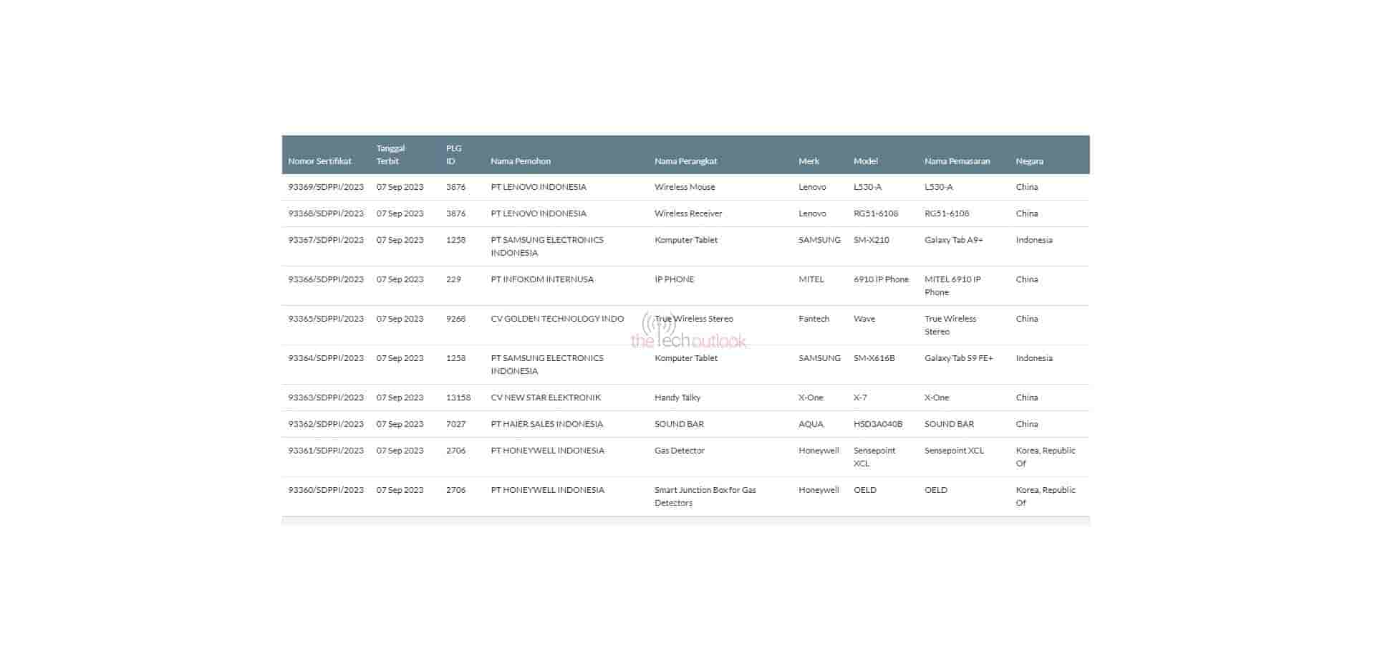Click the Merk column header
Image resolution: width=1375 pixels, height=659 pixels.
coord(809,161)
